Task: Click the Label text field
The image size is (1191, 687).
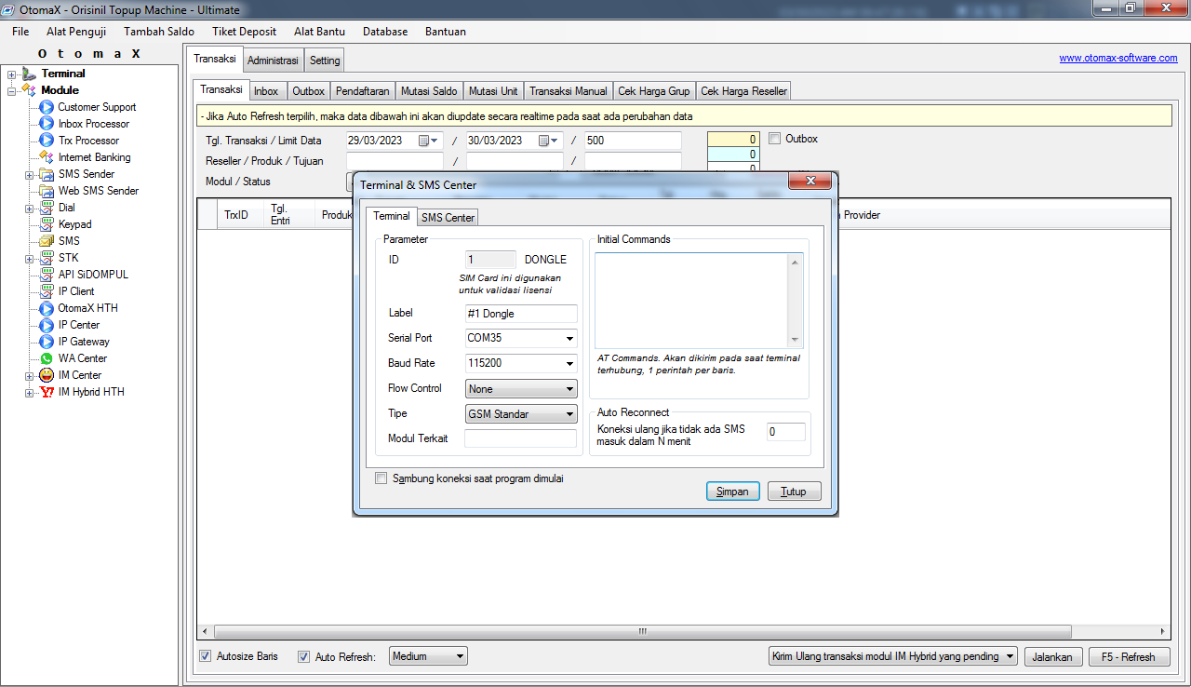Action: [520, 314]
